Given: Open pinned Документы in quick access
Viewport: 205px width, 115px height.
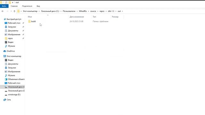Looking at the screenshot, I should 13,31.
